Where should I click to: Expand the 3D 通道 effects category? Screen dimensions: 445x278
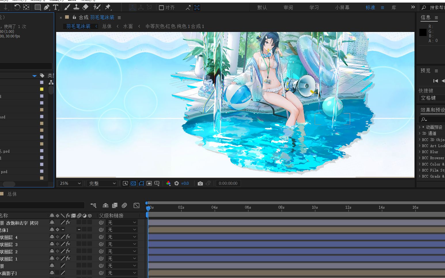pos(419,133)
